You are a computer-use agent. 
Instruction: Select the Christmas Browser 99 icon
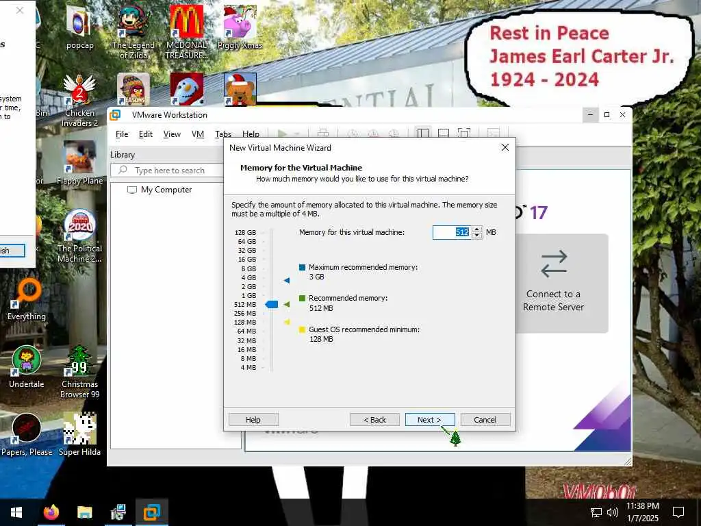click(79, 371)
